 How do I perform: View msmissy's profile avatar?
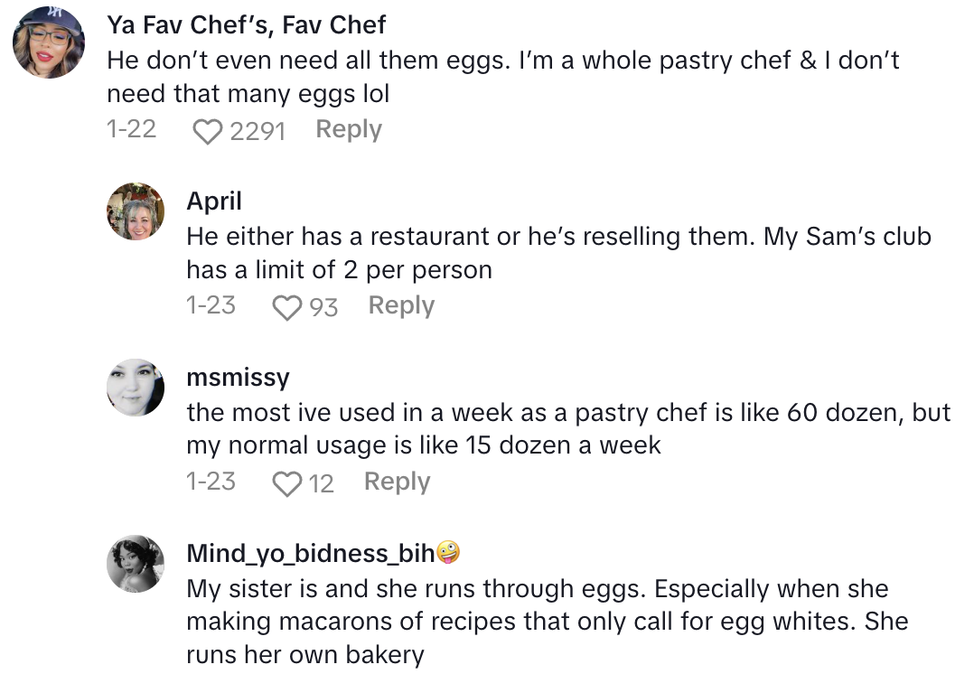136,388
